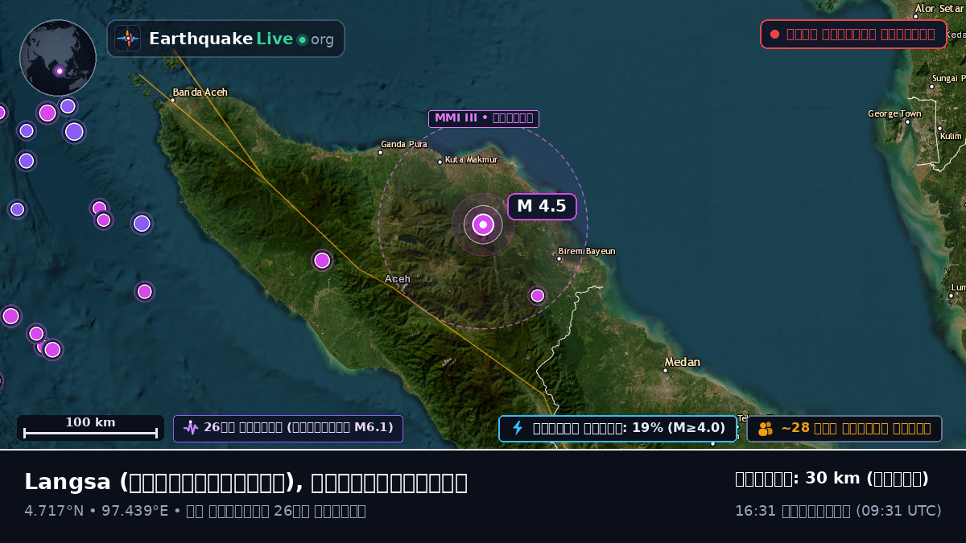Click the green dot in the EarthquakeLive logo
The image size is (966, 543).
point(302,39)
